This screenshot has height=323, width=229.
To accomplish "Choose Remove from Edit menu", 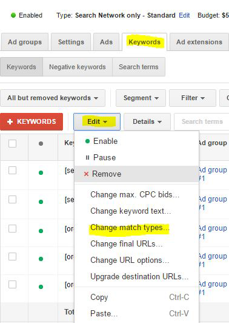I will pyautogui.click(x=137, y=174).
